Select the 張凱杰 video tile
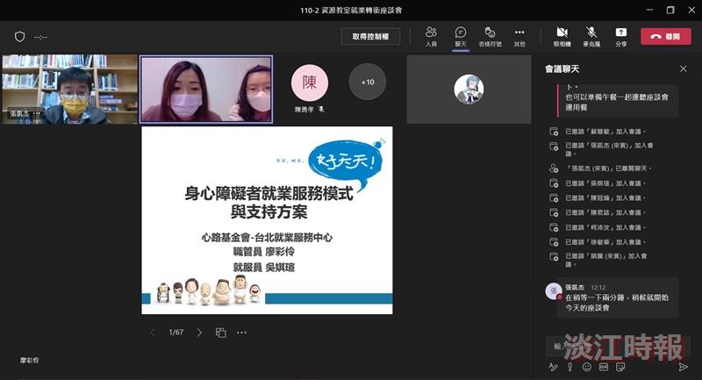This screenshot has width=702, height=380. pyautogui.click(x=69, y=89)
